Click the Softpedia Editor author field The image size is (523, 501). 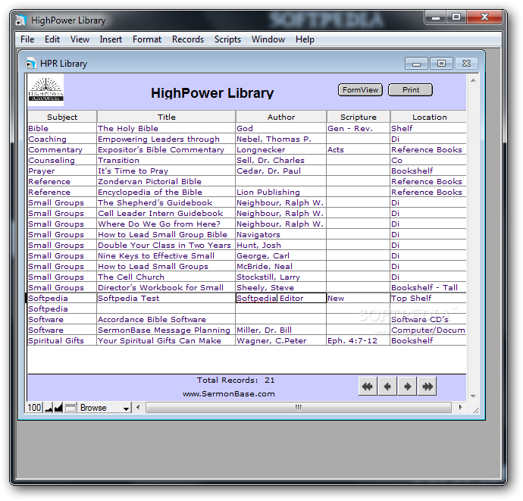click(281, 298)
